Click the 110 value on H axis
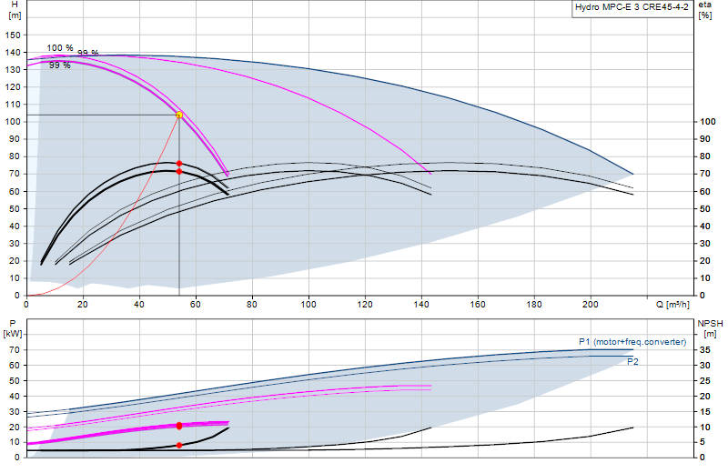The height and width of the screenshot is (473, 728). 13,105
